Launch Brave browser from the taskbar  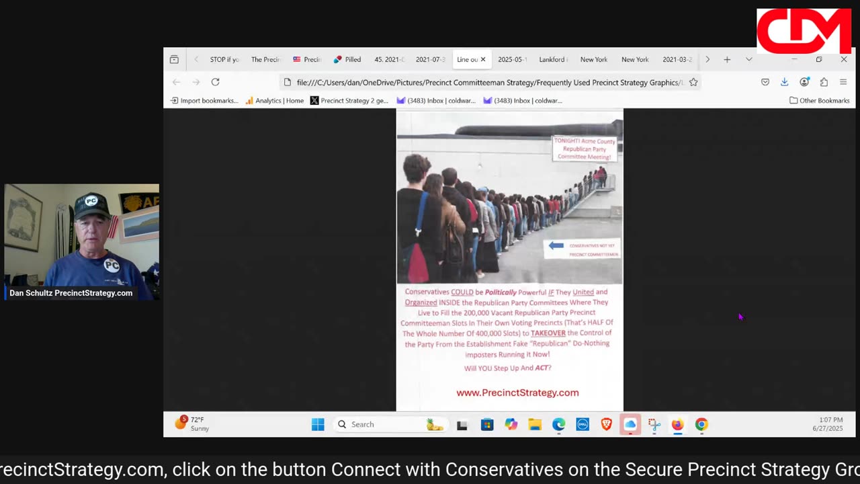pyautogui.click(x=607, y=424)
